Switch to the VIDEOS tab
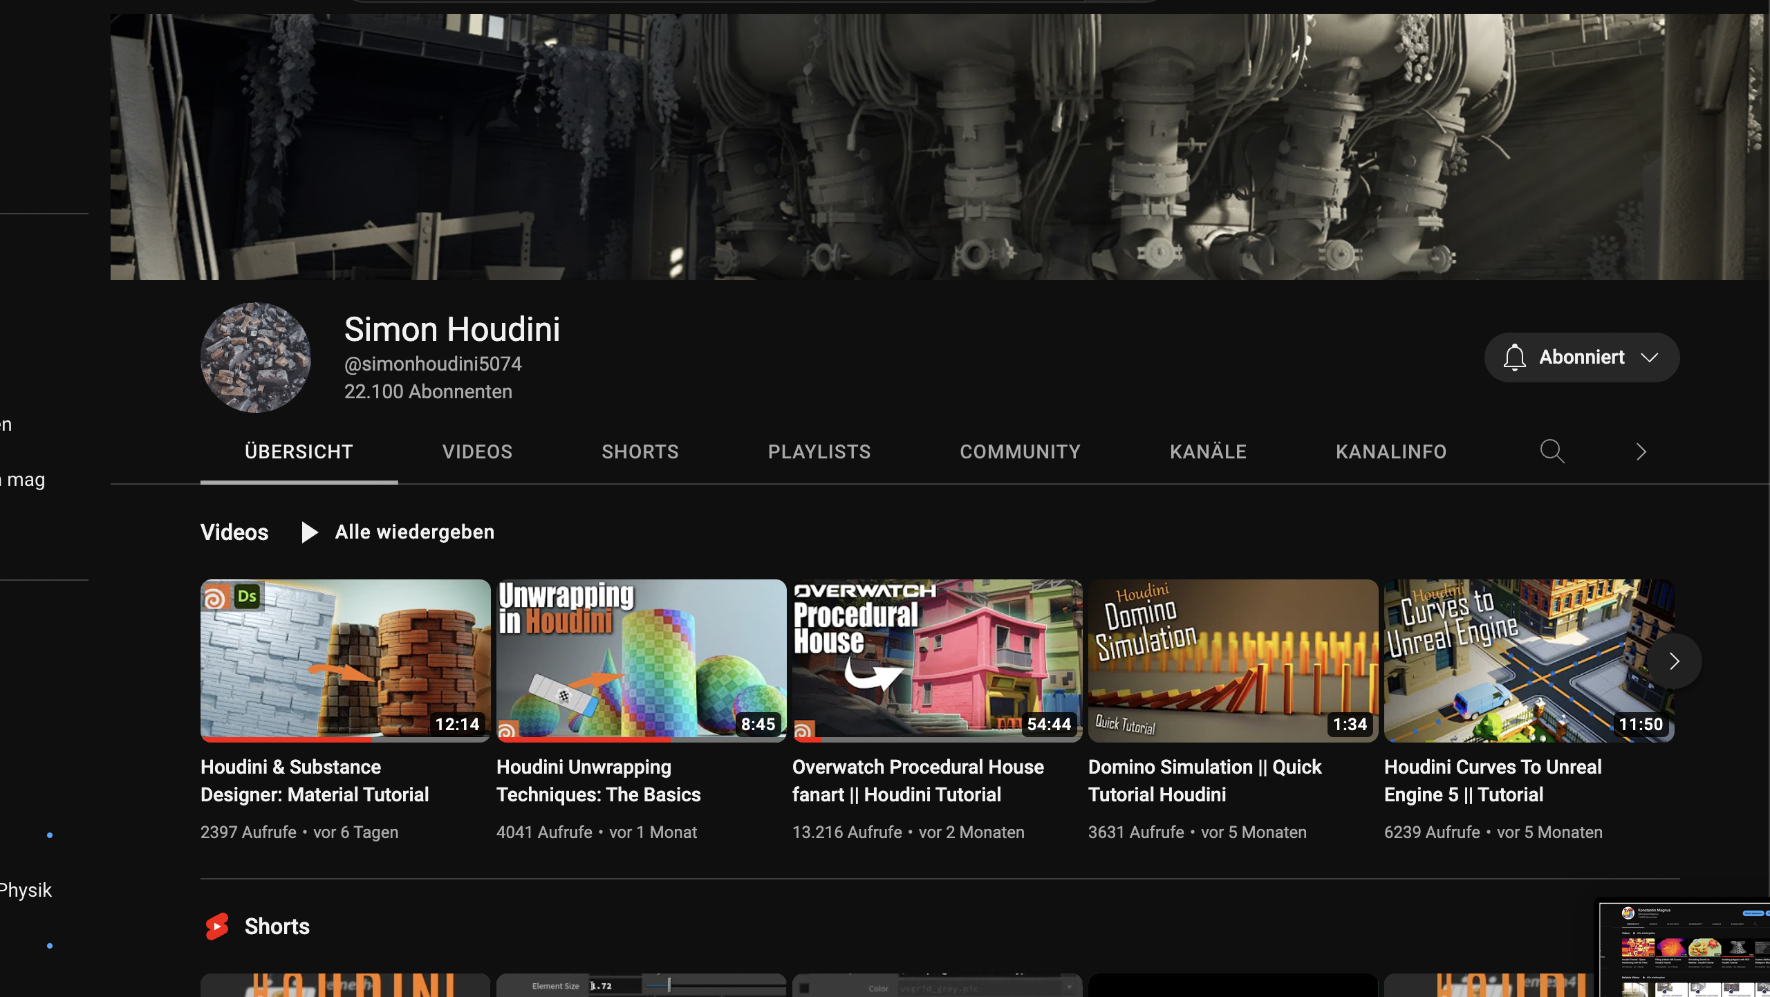This screenshot has height=997, width=1770. pos(477,451)
